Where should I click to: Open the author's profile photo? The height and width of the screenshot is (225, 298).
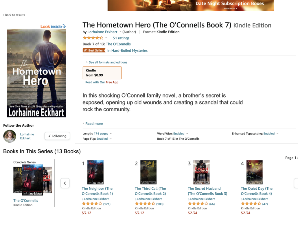point(10,136)
